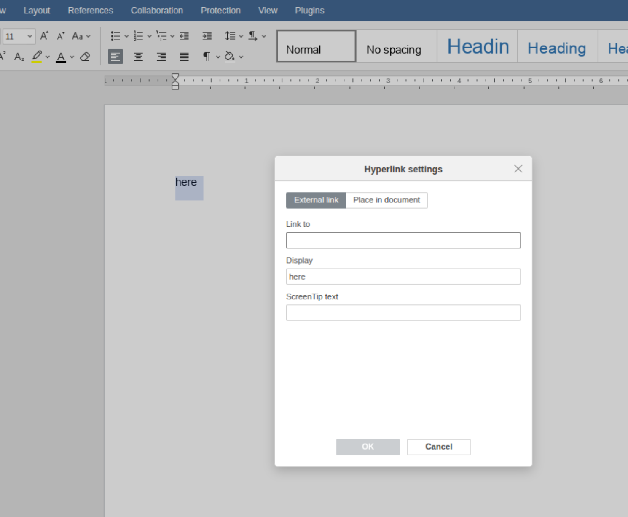This screenshot has width=628, height=517.
Task: Open the View tab
Action: pyautogui.click(x=268, y=11)
